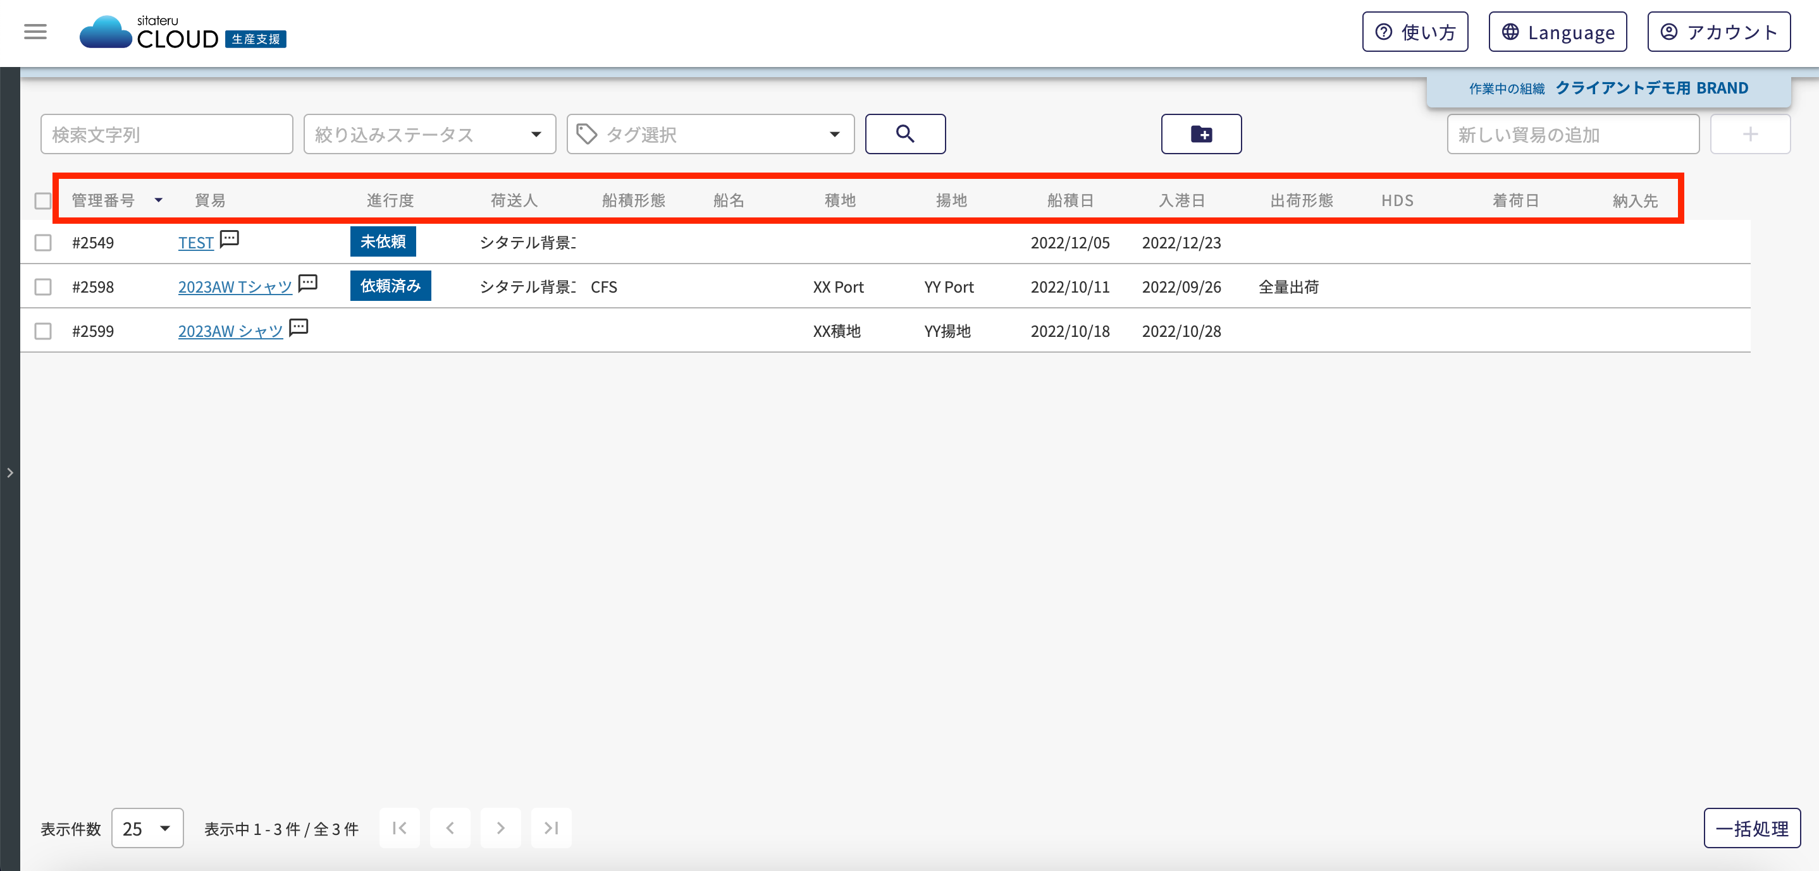Go to previous page of results
This screenshot has height=871, width=1819.
point(450,828)
